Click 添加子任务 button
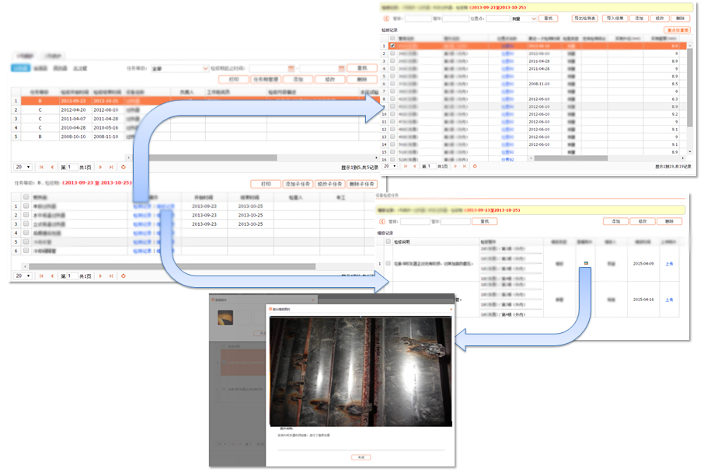The image size is (704, 475). coord(298,184)
